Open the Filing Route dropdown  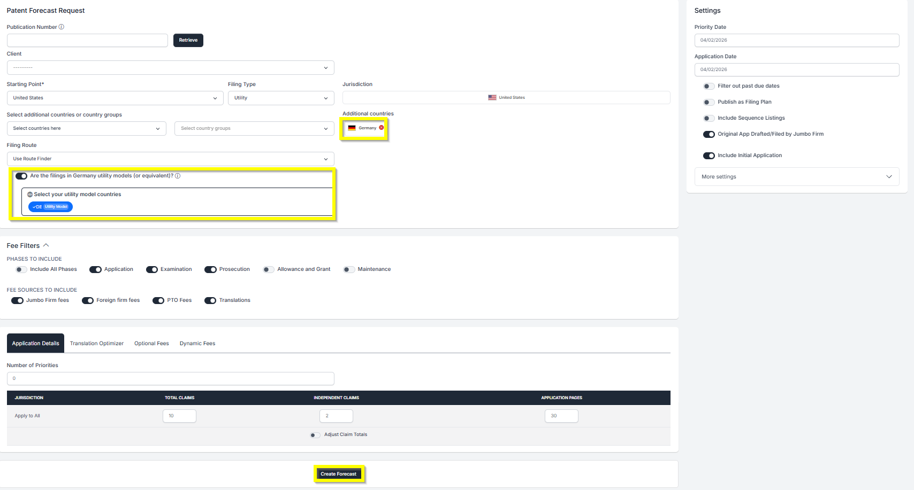point(170,159)
